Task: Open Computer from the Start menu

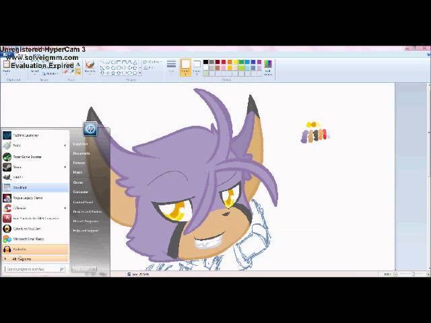Action: pyautogui.click(x=81, y=192)
